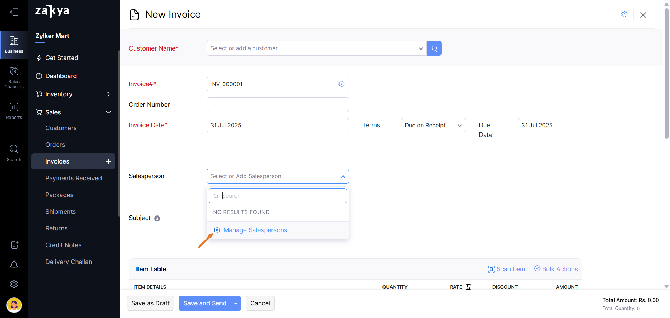Open the user profile avatar

click(x=14, y=305)
